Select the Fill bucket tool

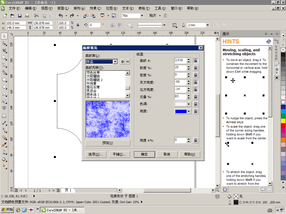[4, 160]
